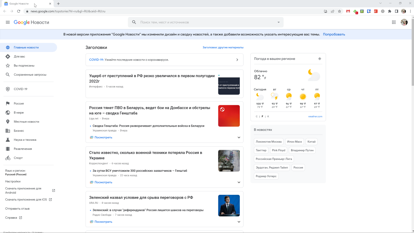Open weather.com link
The width and height of the screenshot is (414, 233).
tap(315, 116)
